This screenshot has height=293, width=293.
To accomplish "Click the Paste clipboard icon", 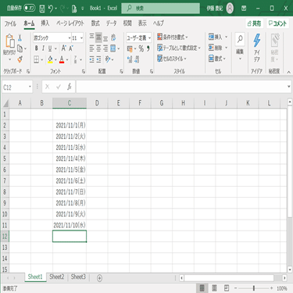I will pyautogui.click(x=10, y=41).
